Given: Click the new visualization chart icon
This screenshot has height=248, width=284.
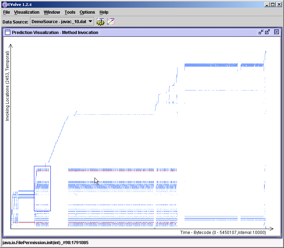Looking at the screenshot, I should (x=111, y=22).
